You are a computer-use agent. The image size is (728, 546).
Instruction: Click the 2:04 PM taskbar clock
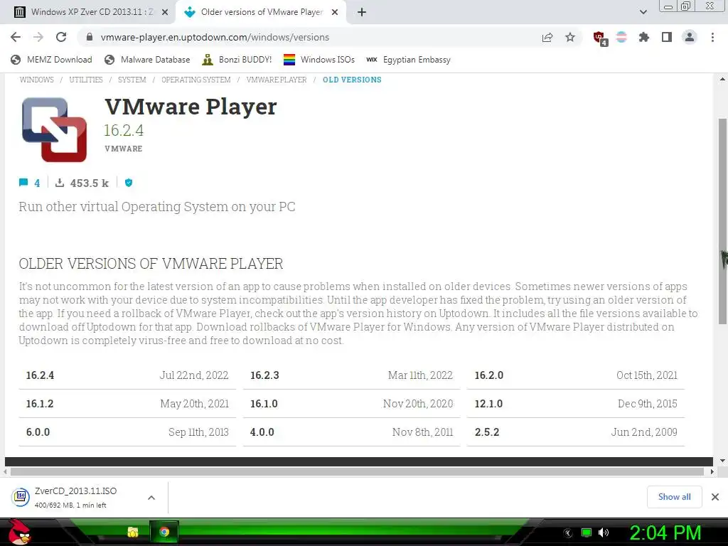tap(665, 532)
